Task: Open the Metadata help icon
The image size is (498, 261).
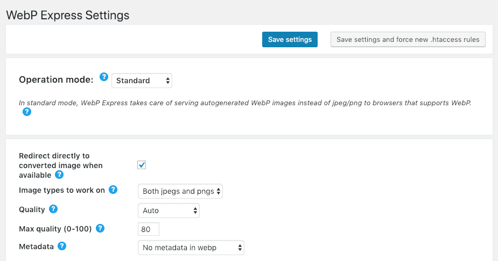Action: 62,246
